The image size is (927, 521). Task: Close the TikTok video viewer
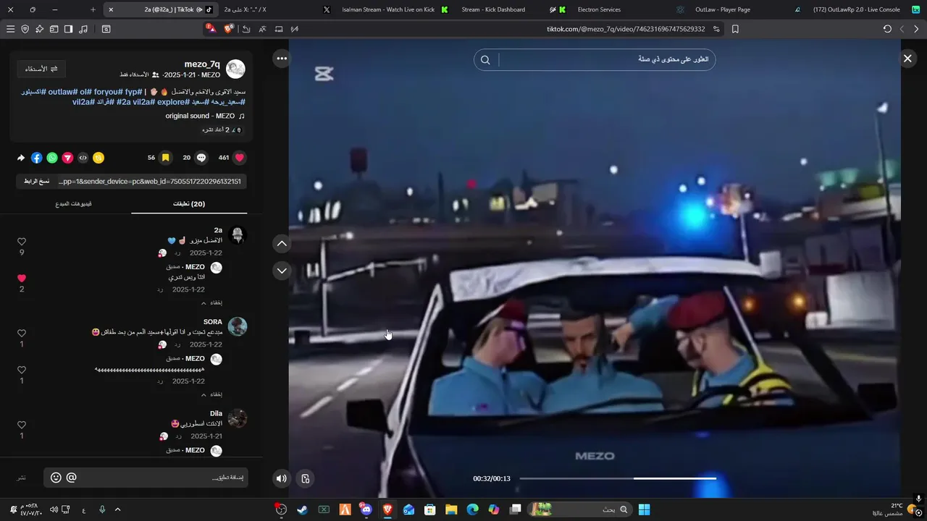pyautogui.click(x=907, y=59)
